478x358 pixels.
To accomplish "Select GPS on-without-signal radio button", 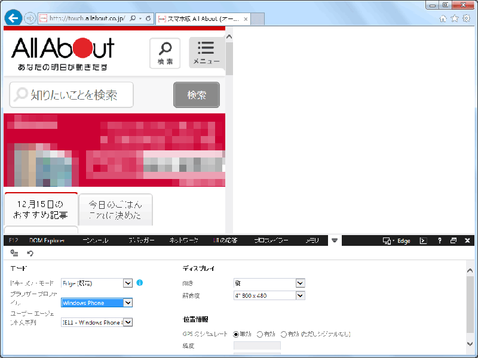I will tap(284, 334).
